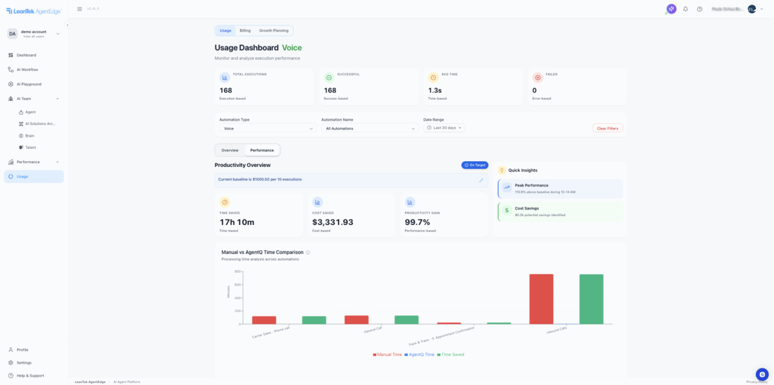Collapse the sidebar with arrow button

pyautogui.click(x=67, y=25)
